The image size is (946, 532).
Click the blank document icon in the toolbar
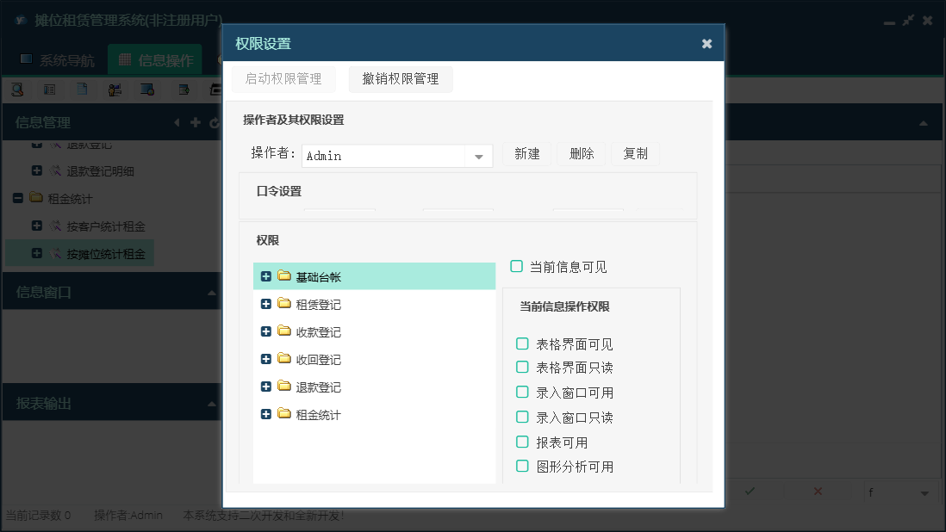point(82,89)
